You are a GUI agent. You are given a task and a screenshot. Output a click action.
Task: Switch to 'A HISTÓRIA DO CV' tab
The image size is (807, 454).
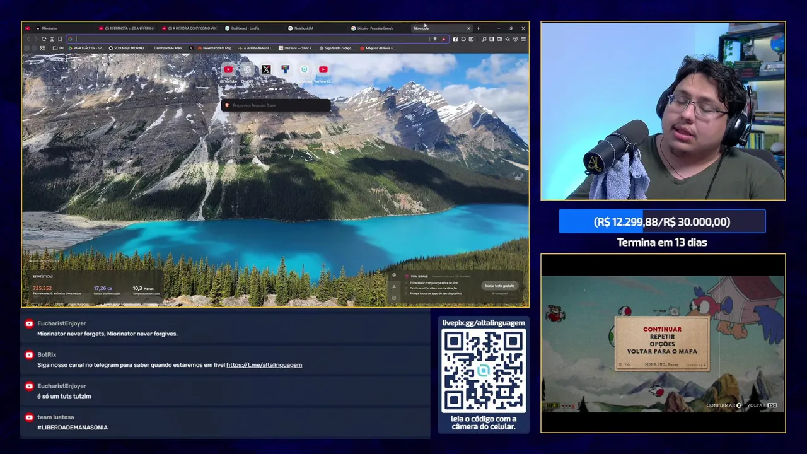189,28
